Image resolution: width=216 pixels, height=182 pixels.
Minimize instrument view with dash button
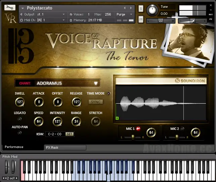point(211,10)
